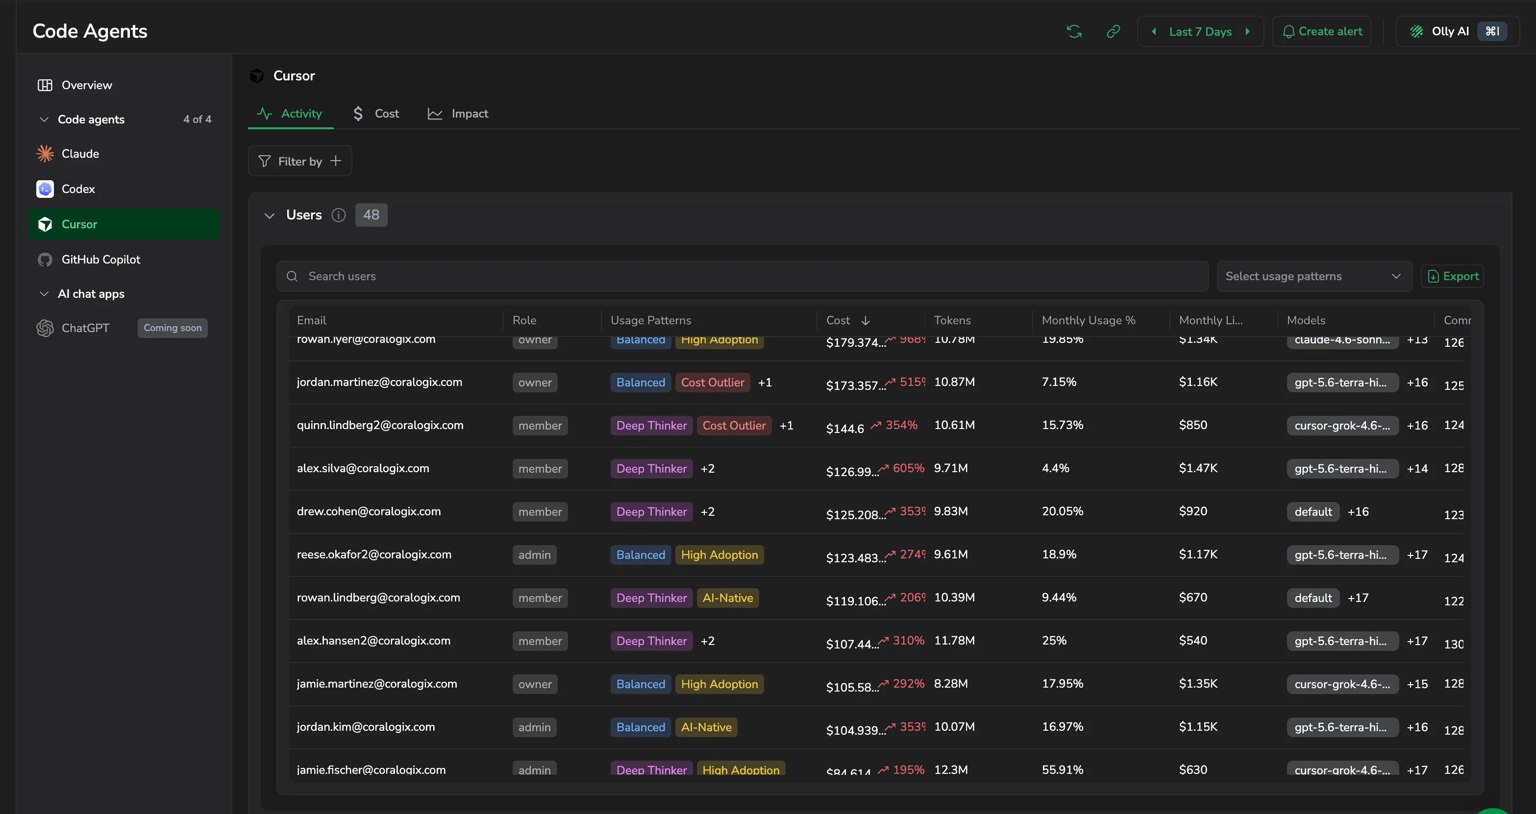Open the Last 7 Days range picker
The width and height of the screenshot is (1536, 814).
point(1200,31)
